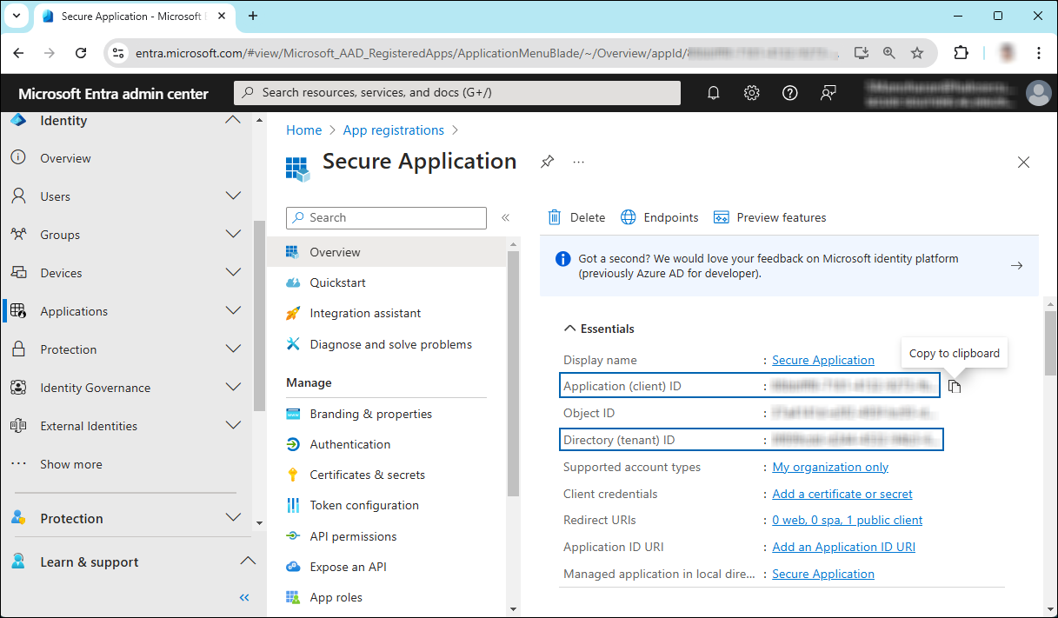Open the notifications bell
This screenshot has height=618, width=1058.
[713, 92]
